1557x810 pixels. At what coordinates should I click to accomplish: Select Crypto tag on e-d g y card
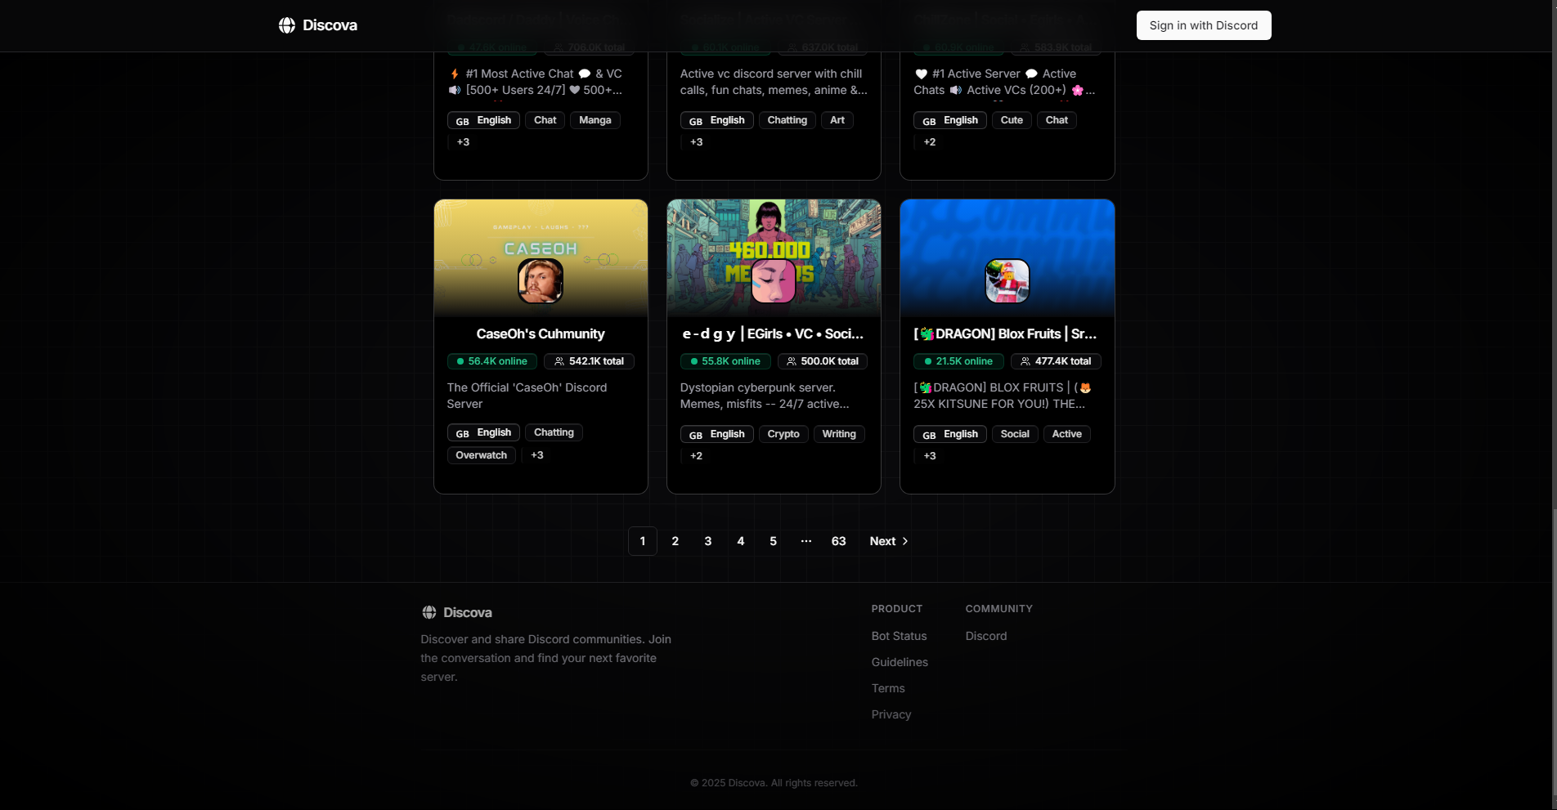point(783,434)
